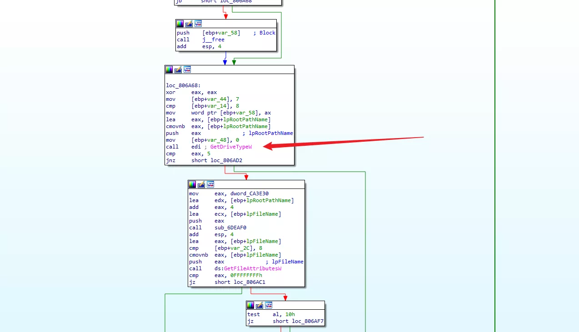Click group nodes icon on GetFileAttributesW block

point(210,184)
